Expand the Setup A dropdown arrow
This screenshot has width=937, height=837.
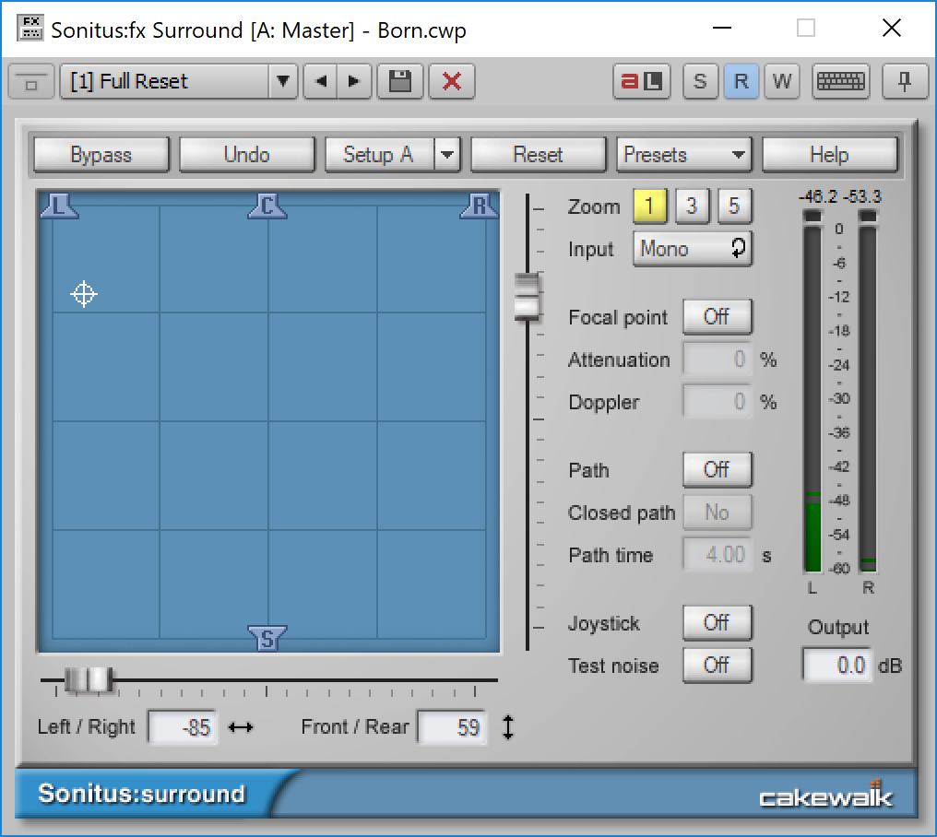tap(448, 154)
